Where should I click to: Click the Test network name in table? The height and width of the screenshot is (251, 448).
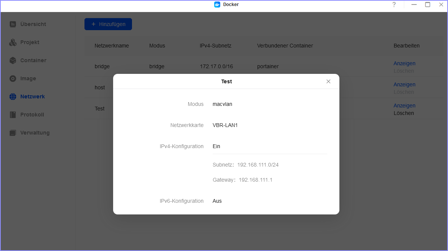tap(100, 109)
